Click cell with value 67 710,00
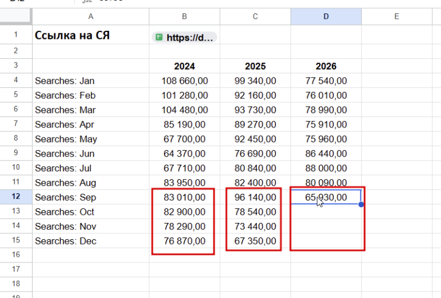This screenshot has width=441, height=298. tap(184, 168)
